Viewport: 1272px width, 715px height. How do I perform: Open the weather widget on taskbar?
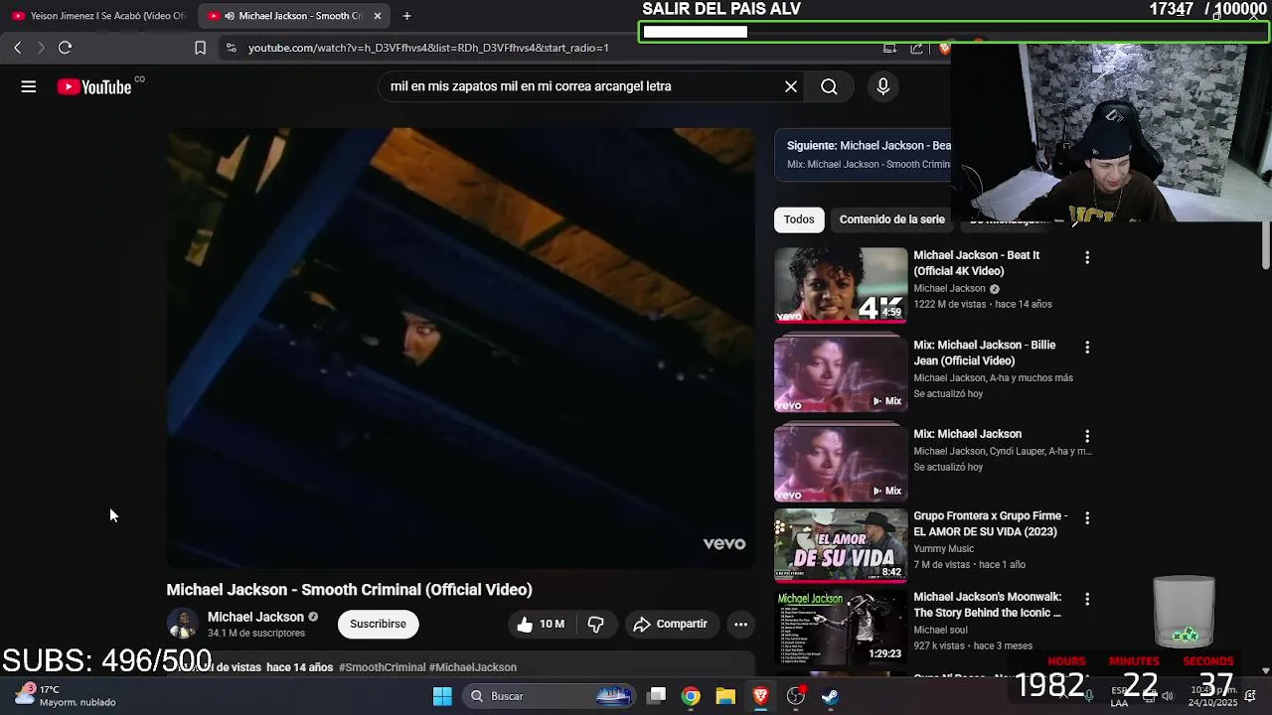(x=66, y=695)
